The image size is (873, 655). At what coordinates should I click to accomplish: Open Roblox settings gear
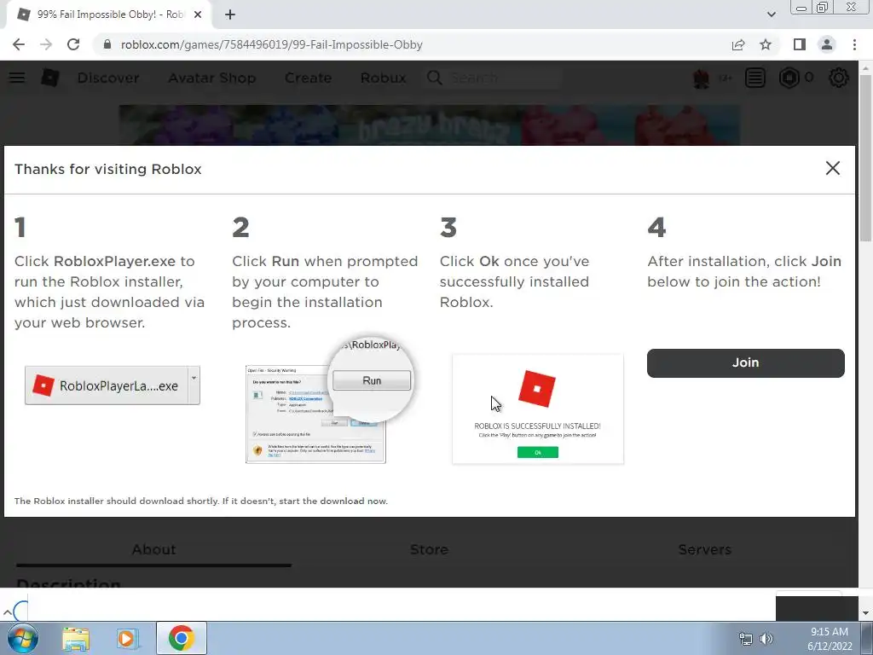point(839,78)
